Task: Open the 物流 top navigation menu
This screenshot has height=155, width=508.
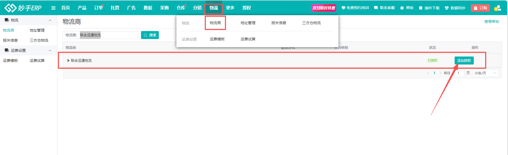Action: (x=214, y=8)
